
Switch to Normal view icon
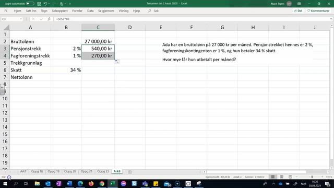tap(272, 177)
